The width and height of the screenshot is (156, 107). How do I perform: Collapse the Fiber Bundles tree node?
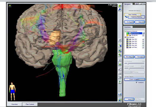click(x=125, y=37)
